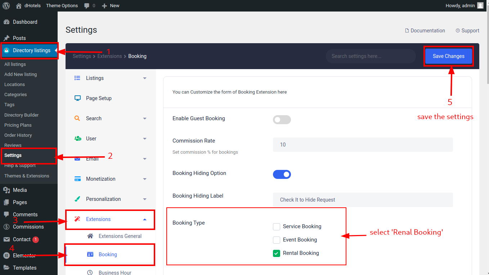The width and height of the screenshot is (489, 275).
Task: Click the Commissions dollar icon
Action: (6, 227)
